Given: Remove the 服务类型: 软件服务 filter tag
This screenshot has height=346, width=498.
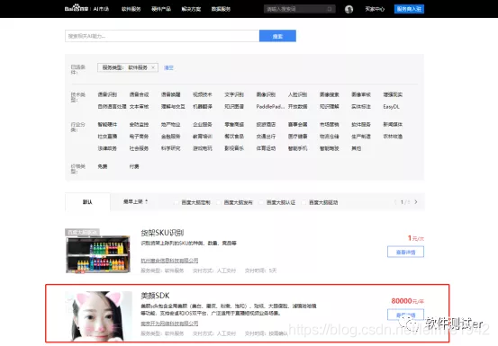Looking at the screenshot, I should point(153,67).
